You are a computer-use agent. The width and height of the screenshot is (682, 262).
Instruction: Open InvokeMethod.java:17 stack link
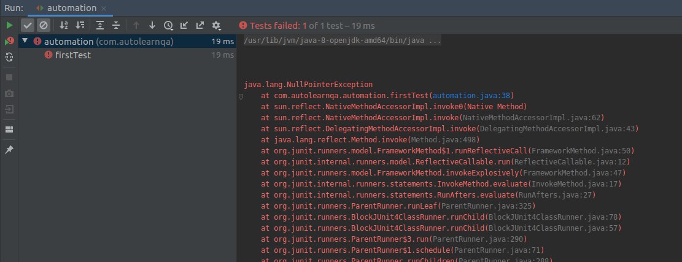click(575, 184)
